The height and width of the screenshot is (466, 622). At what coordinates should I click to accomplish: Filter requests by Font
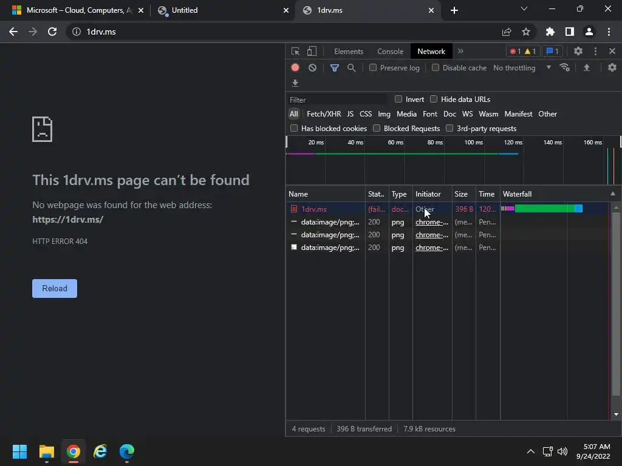pos(429,114)
